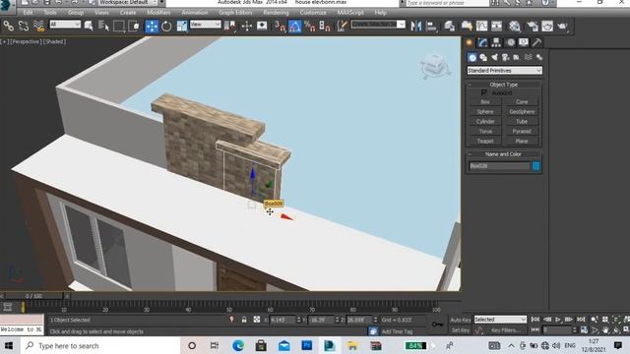Select the Cameras category icon
This screenshot has width=630, height=354.
coord(505,57)
